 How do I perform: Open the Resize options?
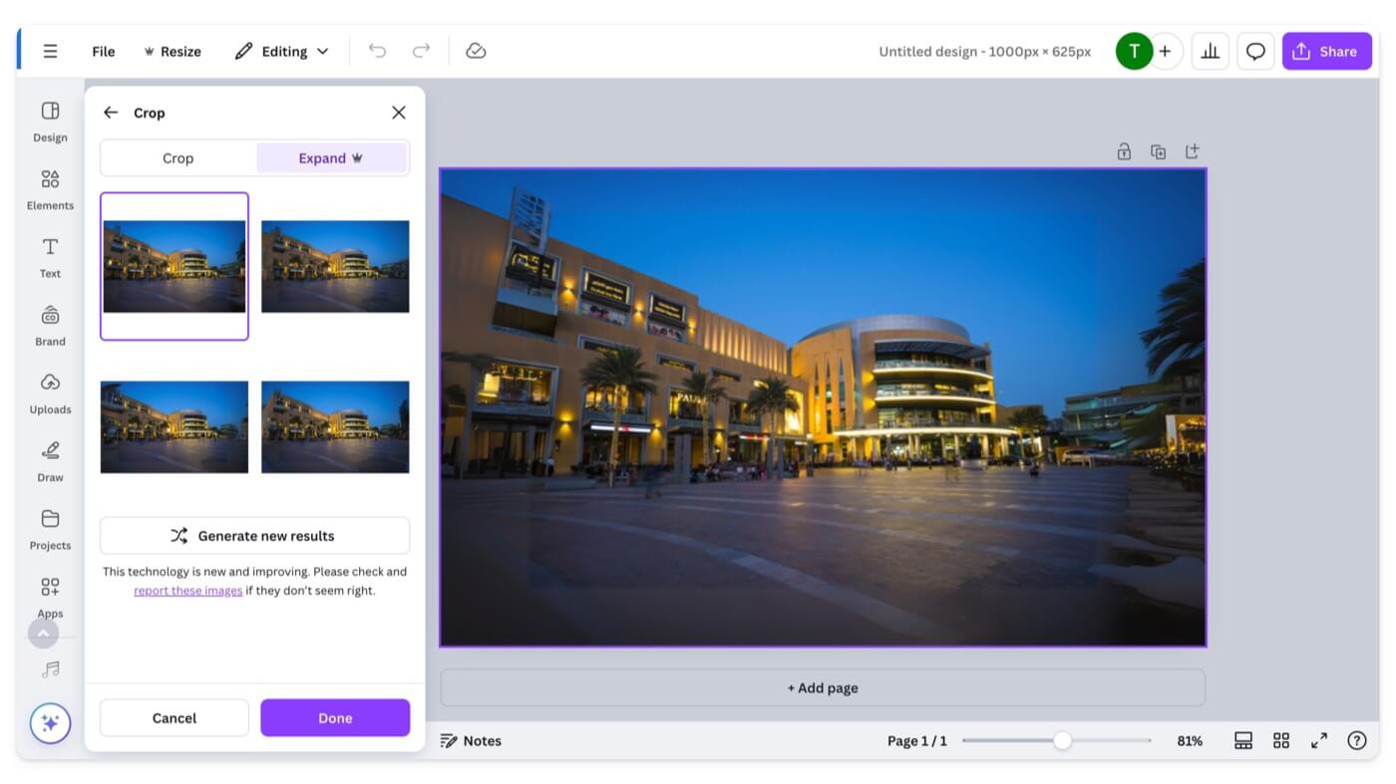click(172, 51)
